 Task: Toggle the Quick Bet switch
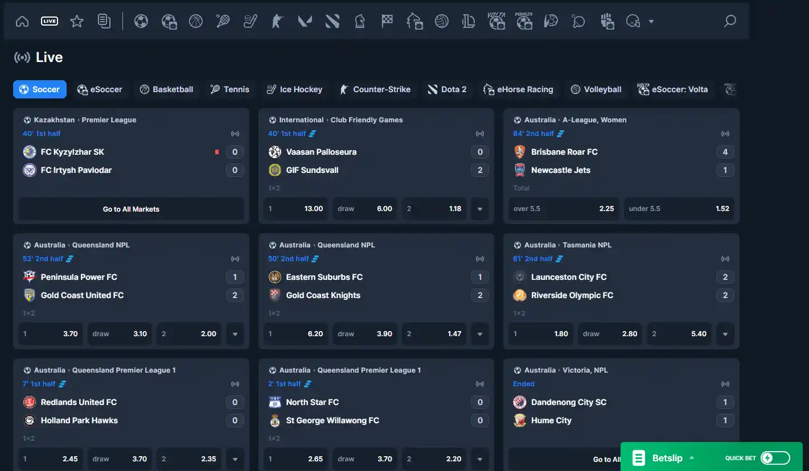[x=775, y=458]
